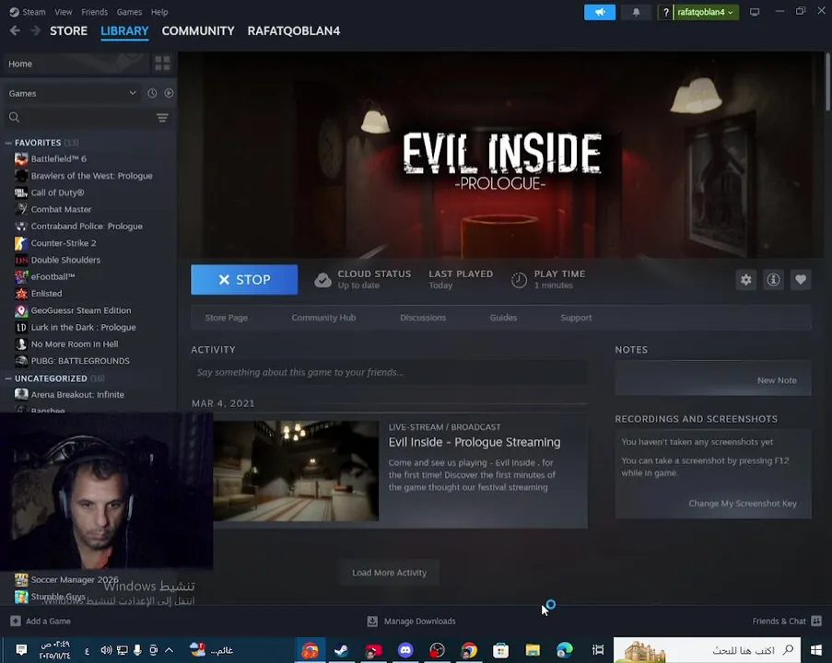Viewport: 832px width, 663px height.
Task: Collapse the FAVORITES category
Action: pos(8,143)
